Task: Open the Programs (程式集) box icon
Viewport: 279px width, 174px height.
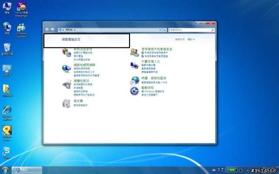Action: point(67,104)
